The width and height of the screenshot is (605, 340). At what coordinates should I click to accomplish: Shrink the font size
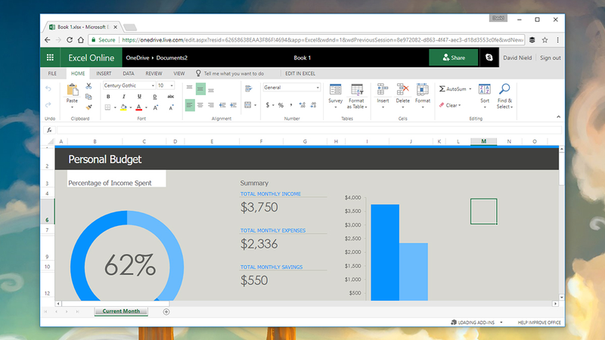coord(171,107)
